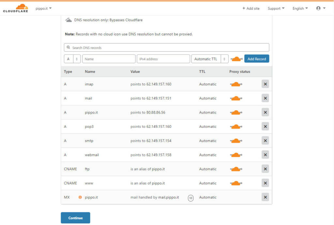The height and width of the screenshot is (225, 334).
Task: Delete the mail A record
Action: 265,98
